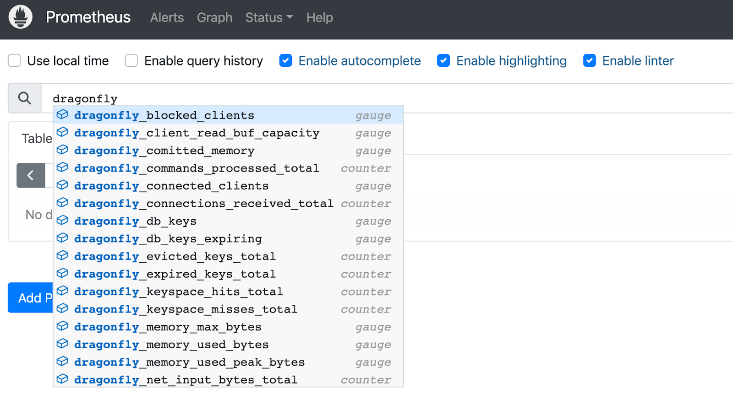Click the left chevron back button
Screen dimensions: 733x410
click(31, 175)
